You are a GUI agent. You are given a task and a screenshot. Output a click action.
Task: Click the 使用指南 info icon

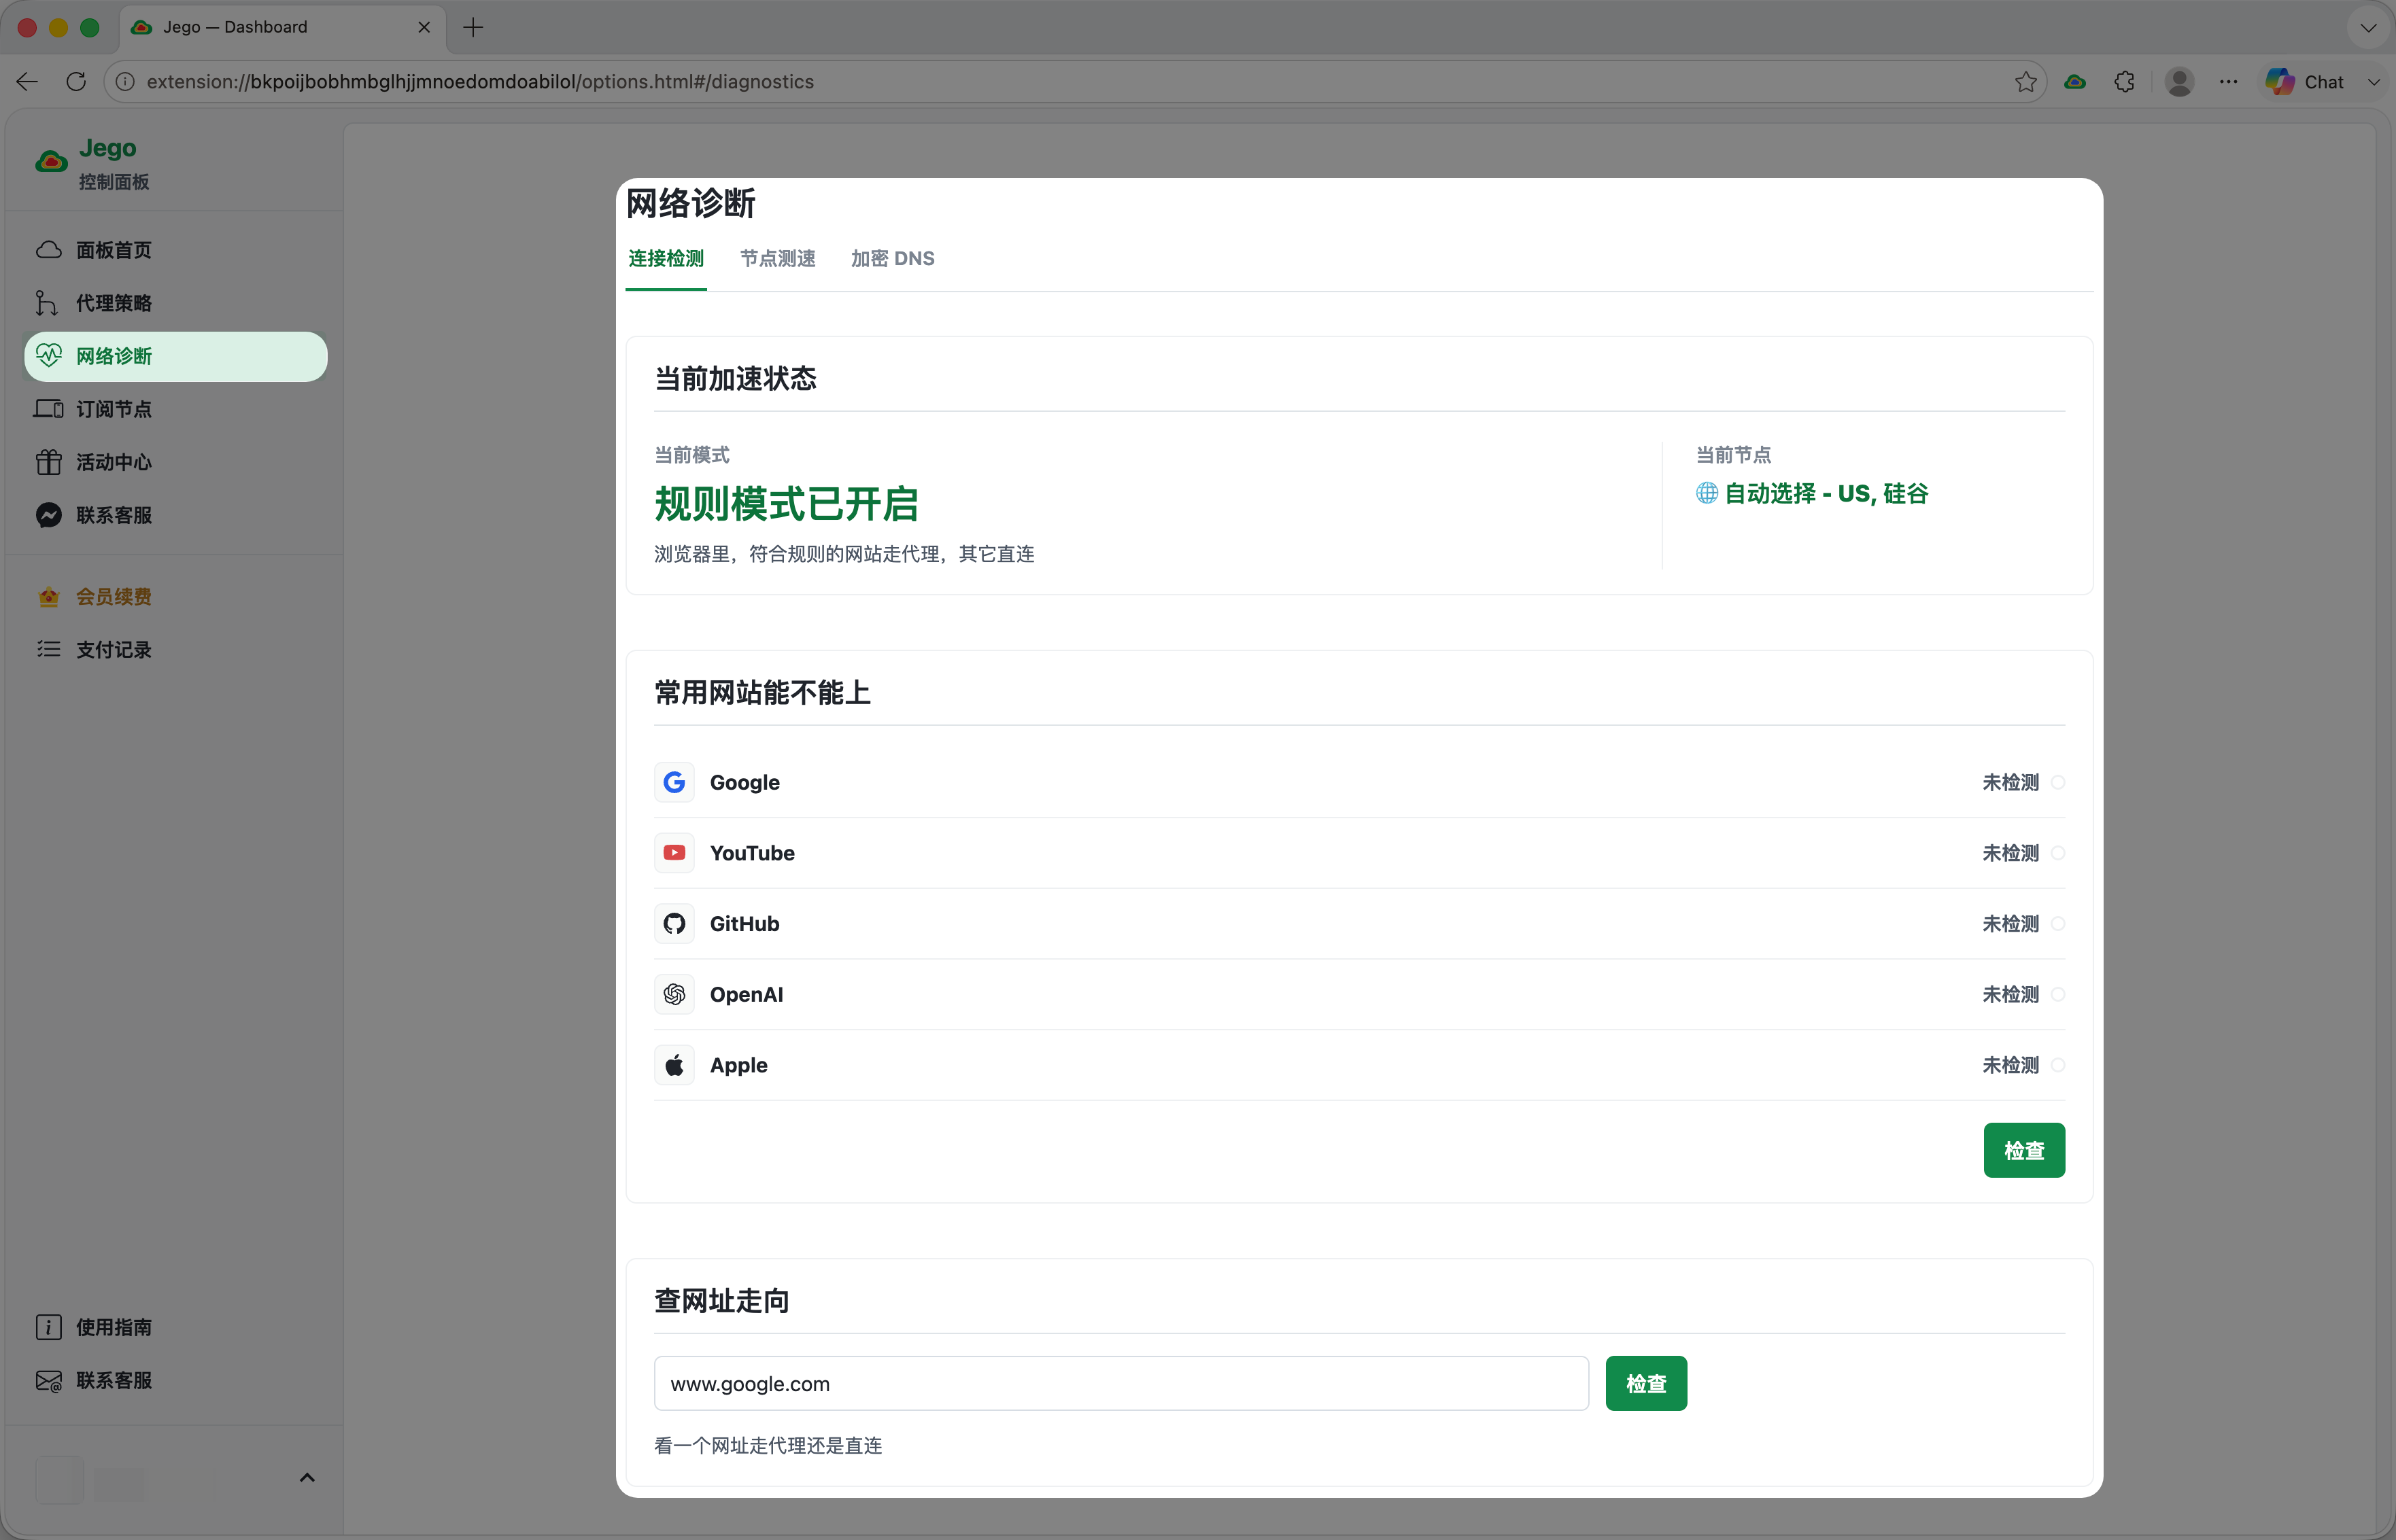pos(49,1327)
